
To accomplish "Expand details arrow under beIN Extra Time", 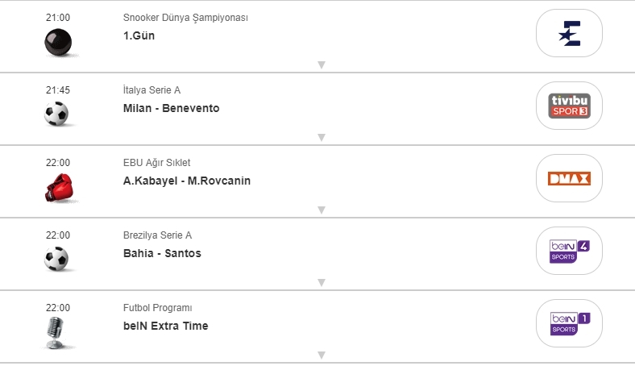I will (x=321, y=356).
